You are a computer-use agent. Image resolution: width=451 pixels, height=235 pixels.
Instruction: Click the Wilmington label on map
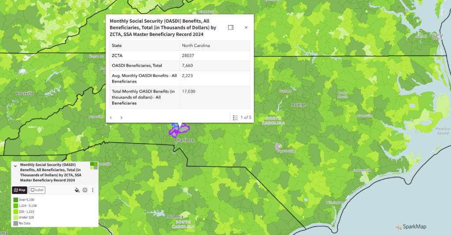tap(335, 202)
